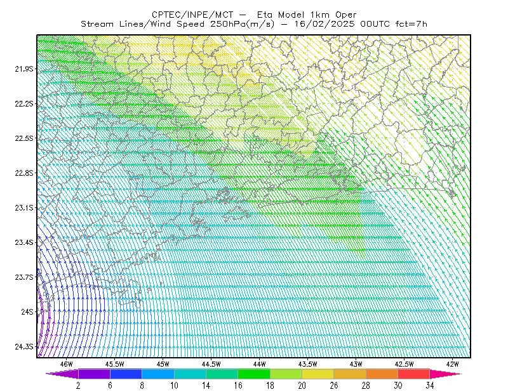Click the 44W longitude axis label
Viewport: 508px width, 392px height.
click(260, 364)
